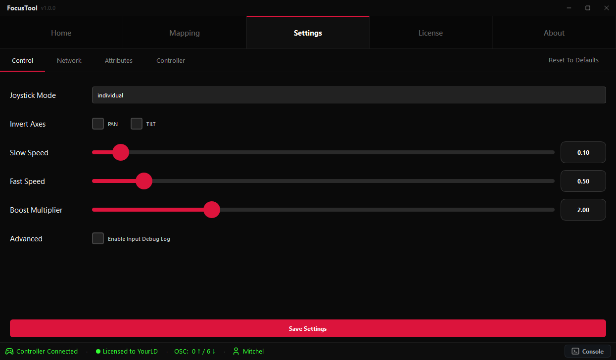Viewport: 616px width, 360px height.
Task: Click the Mitchel username in status bar
Action: (x=253, y=352)
